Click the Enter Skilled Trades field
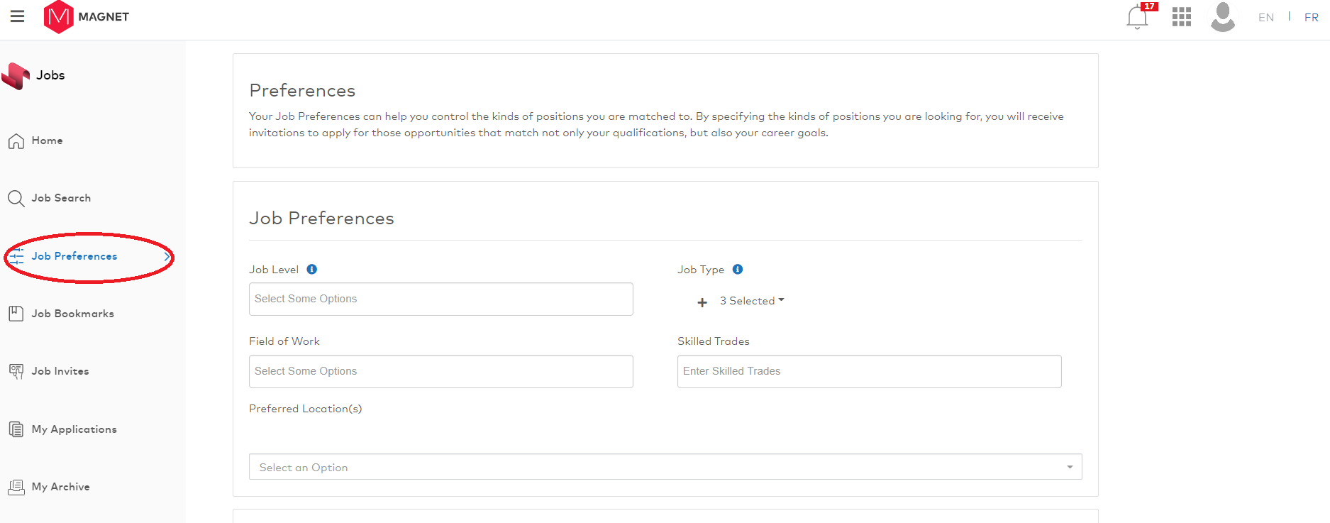Image resolution: width=1330 pixels, height=523 pixels. click(869, 371)
